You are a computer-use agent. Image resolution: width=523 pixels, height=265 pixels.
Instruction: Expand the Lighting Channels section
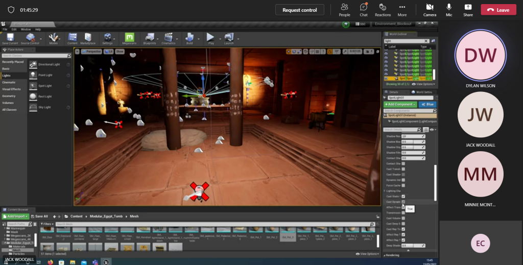385,191
